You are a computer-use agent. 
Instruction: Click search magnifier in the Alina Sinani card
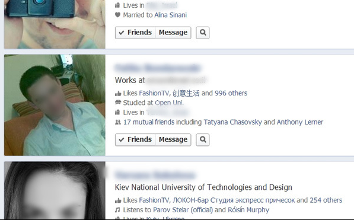tap(203, 33)
